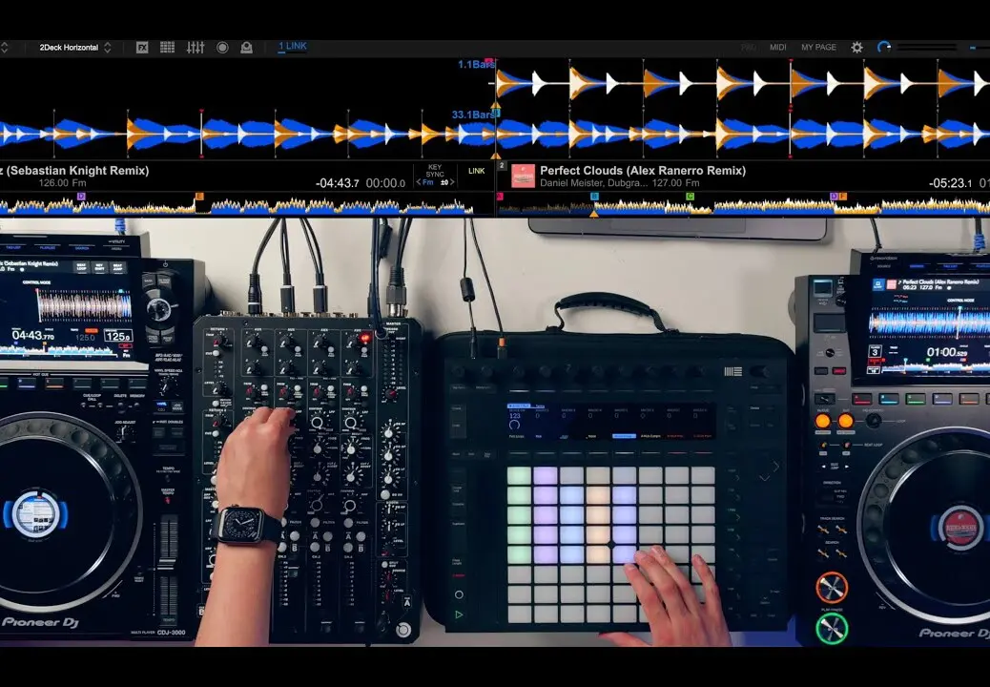Jump to blue hot cue B on deck 2 overview
Image resolution: width=990 pixels, height=687 pixels.
point(594,197)
